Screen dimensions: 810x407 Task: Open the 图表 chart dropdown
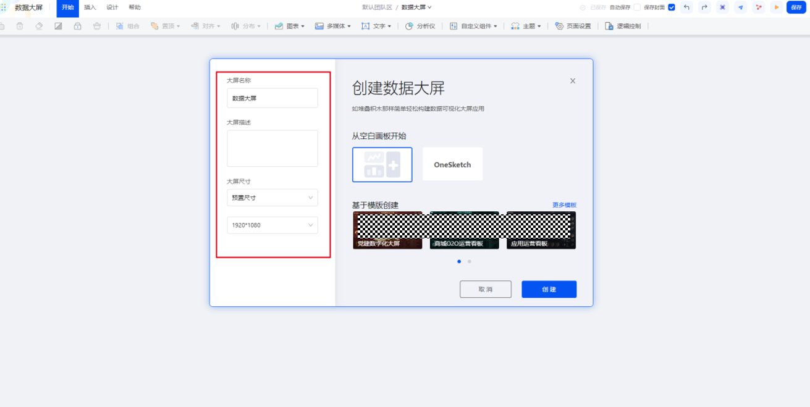290,26
